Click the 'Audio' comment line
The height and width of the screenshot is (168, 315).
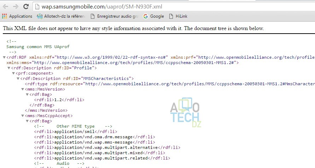click(x=59, y=163)
